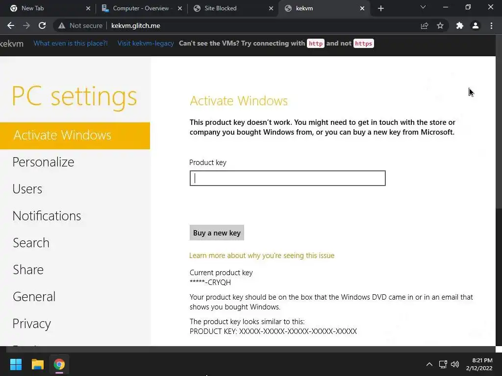Image resolution: width=502 pixels, height=376 pixels.
Task: Go back to previous page
Action: 11,25
